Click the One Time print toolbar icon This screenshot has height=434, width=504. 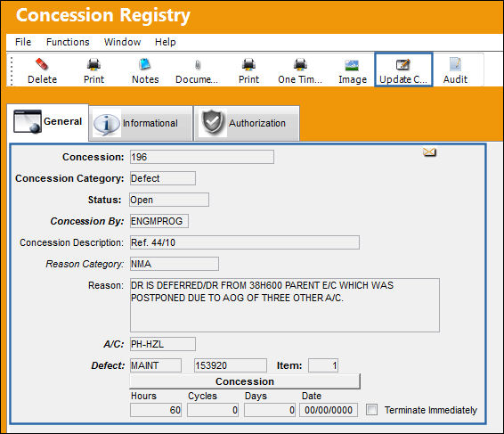300,64
